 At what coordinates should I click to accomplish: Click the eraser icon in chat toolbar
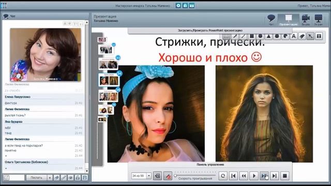click(56, 178)
